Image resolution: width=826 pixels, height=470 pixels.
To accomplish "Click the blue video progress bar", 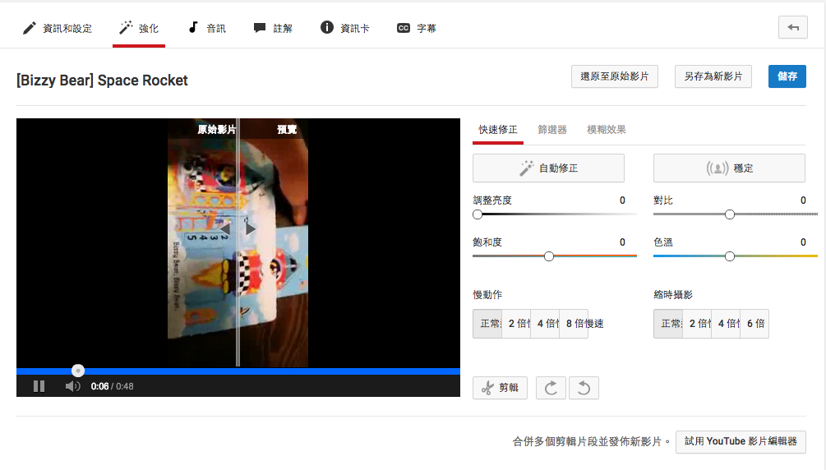I will (x=238, y=371).
